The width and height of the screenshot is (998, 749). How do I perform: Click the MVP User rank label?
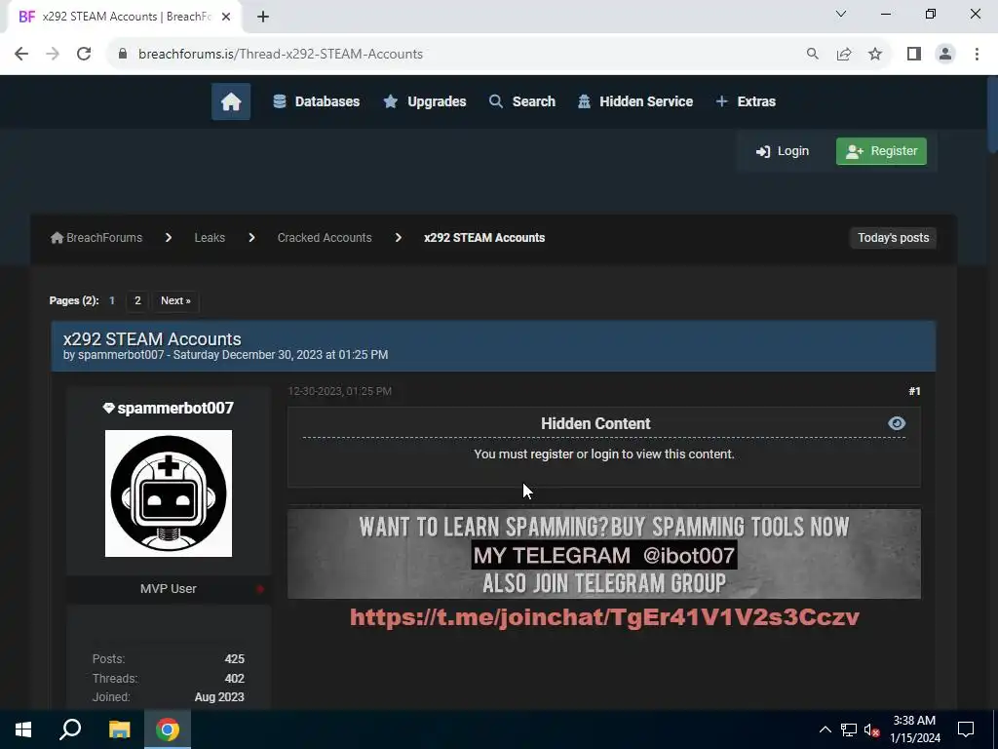click(x=168, y=588)
